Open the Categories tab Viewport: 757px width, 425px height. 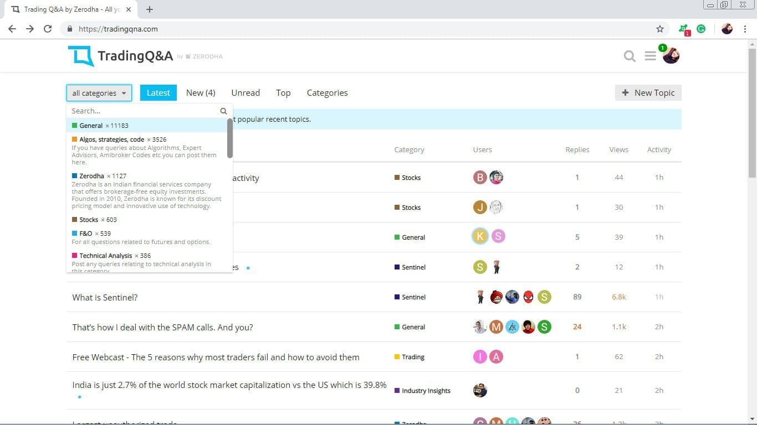327,92
